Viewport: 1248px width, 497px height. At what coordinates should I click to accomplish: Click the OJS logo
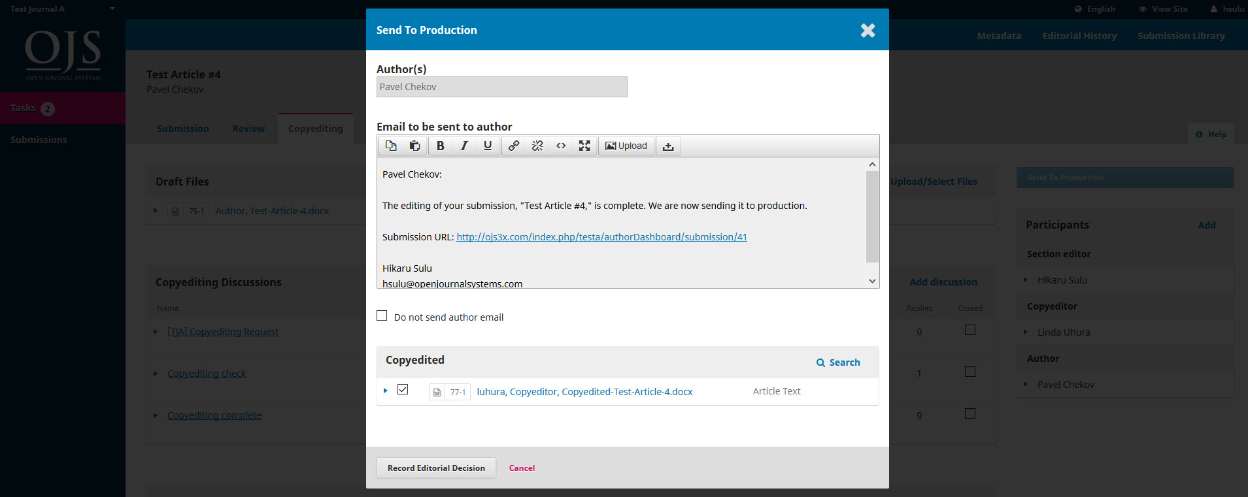[63, 55]
